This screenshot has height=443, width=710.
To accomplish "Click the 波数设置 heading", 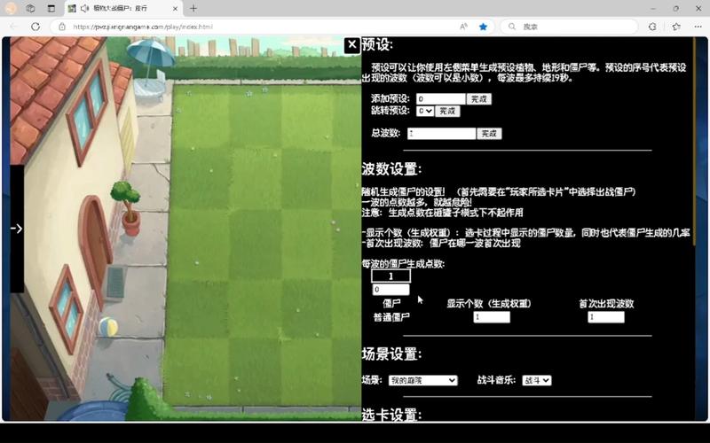I will [x=391, y=169].
